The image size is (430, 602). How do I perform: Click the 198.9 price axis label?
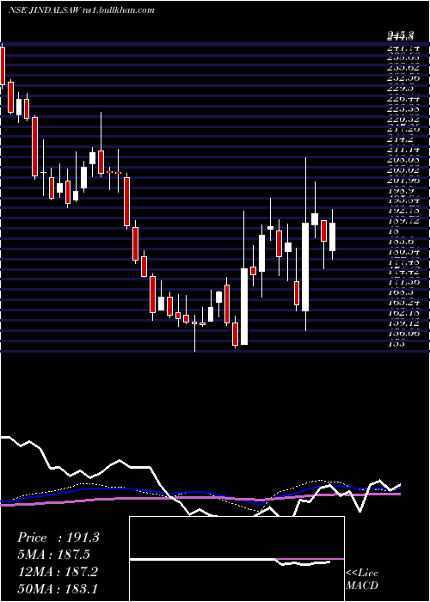coord(399,191)
